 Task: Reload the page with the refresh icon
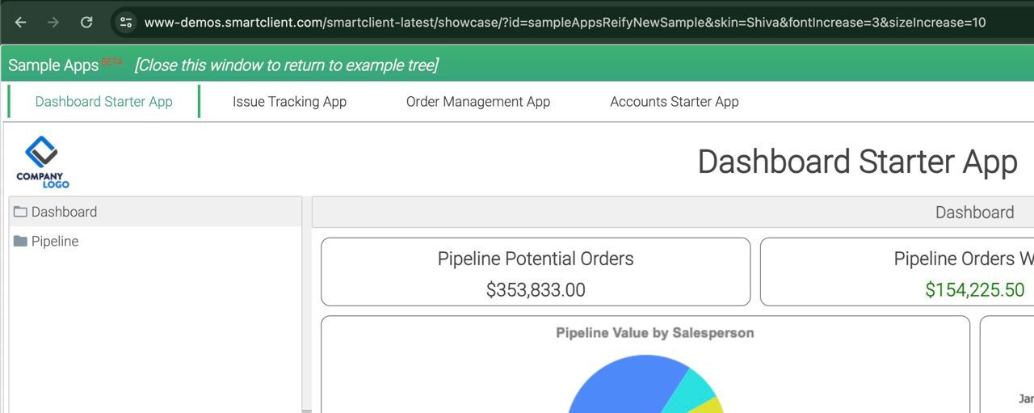(86, 22)
